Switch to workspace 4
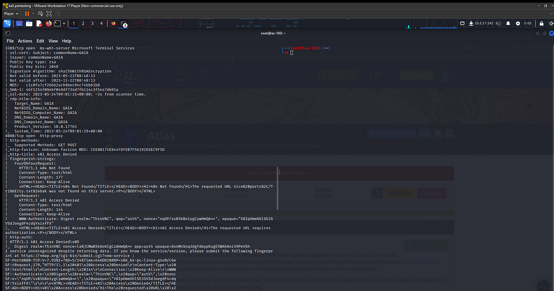 102,24
